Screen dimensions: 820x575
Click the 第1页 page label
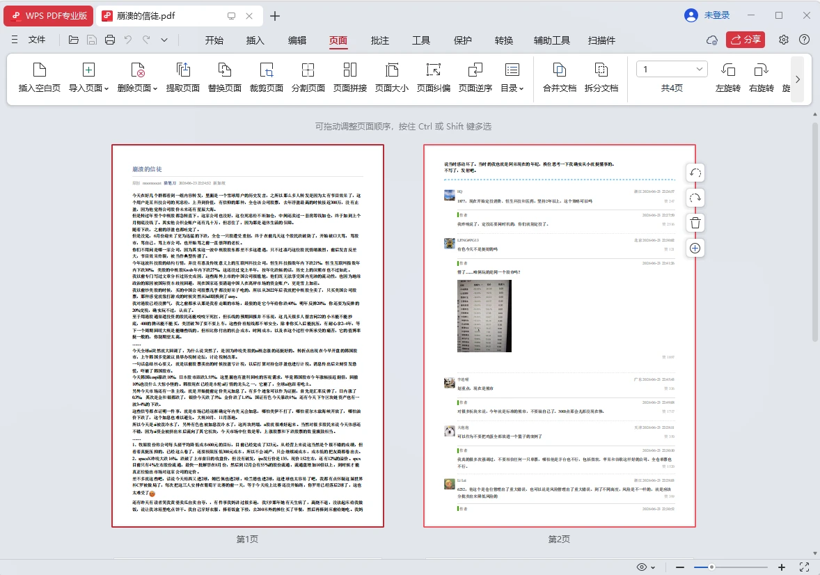247,539
